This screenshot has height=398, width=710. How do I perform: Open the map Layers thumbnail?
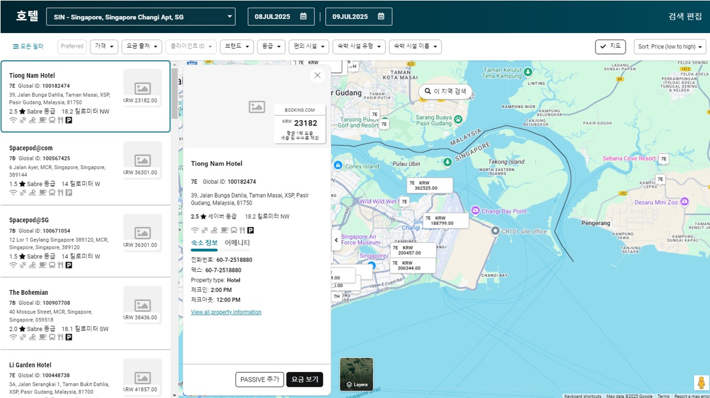[x=356, y=374]
